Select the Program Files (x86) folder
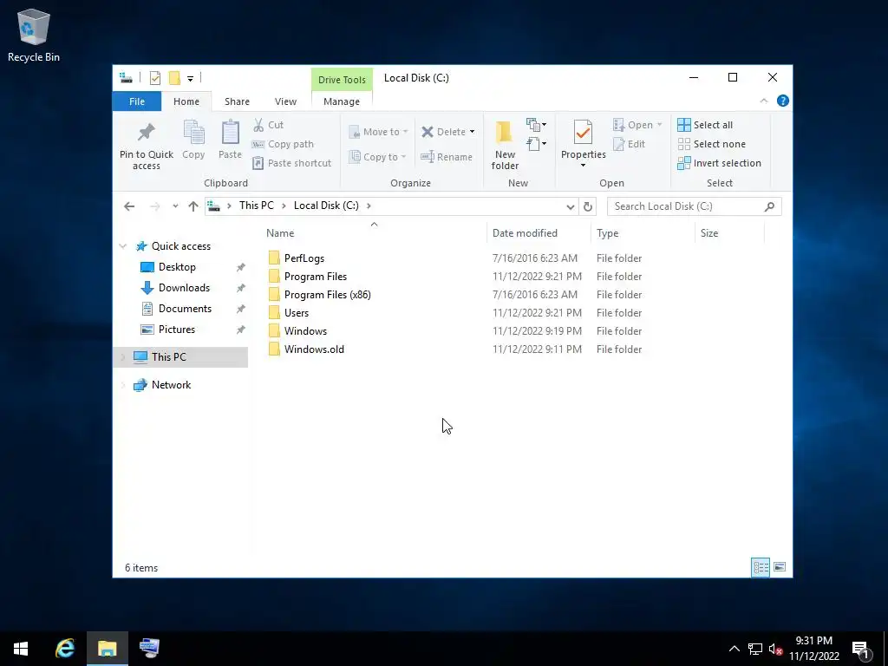888x666 pixels. pyautogui.click(x=327, y=295)
